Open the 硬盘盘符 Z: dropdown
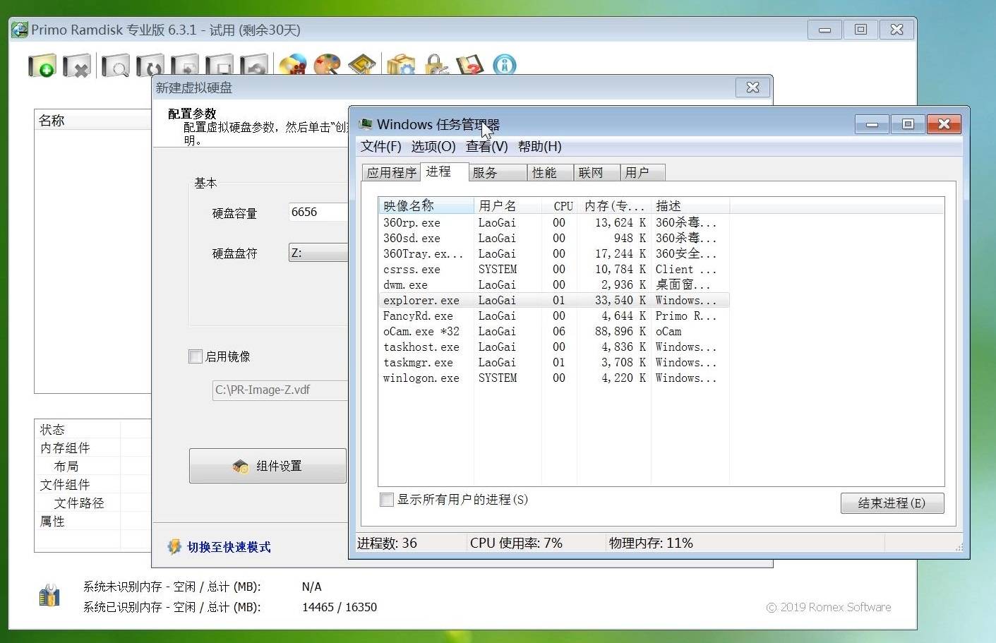This screenshot has height=643, width=996. [x=318, y=253]
